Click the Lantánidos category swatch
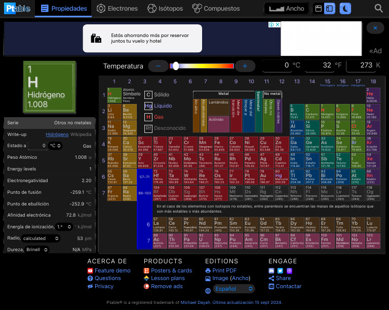 click(x=219, y=107)
